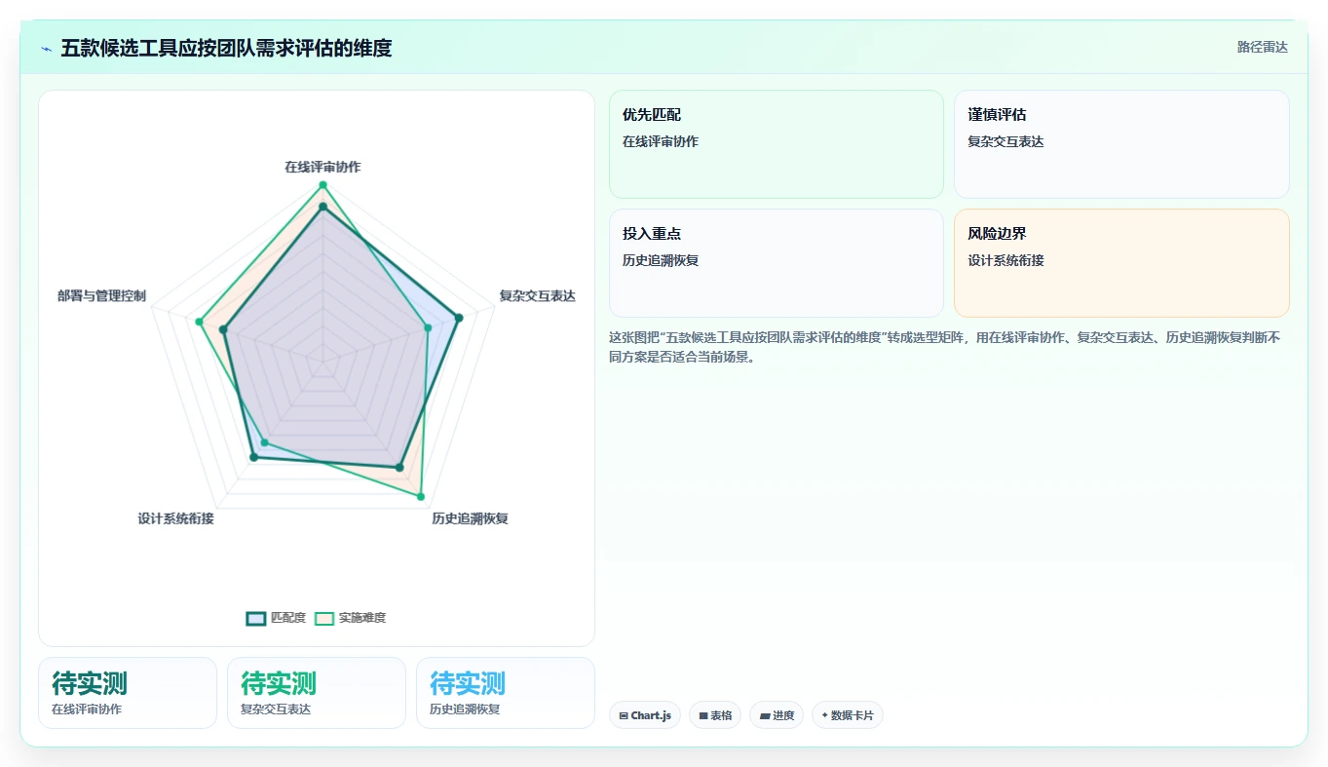The width and height of the screenshot is (1328, 767).
Task: Click the 匹配度 data point at 设计系统衔接
Action: (x=253, y=456)
